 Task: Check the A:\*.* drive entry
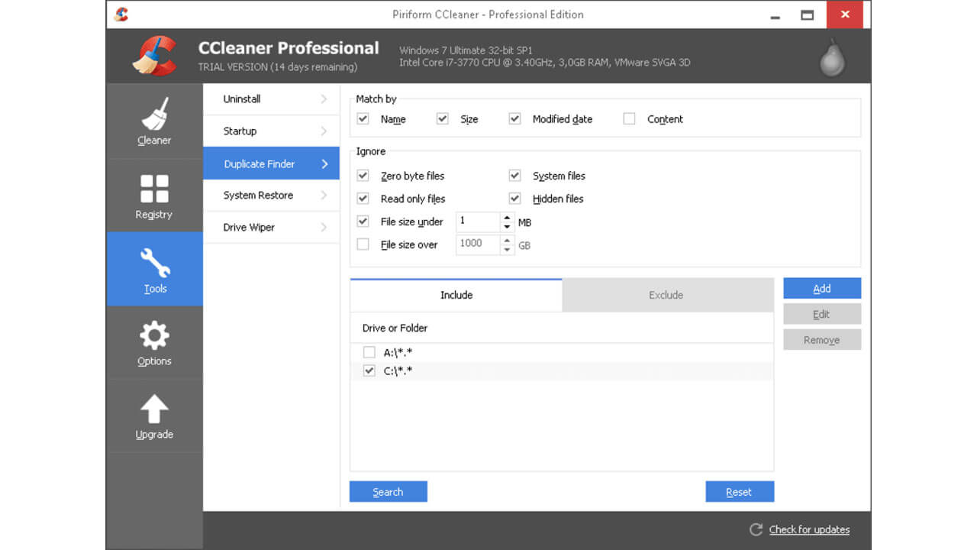pos(369,352)
